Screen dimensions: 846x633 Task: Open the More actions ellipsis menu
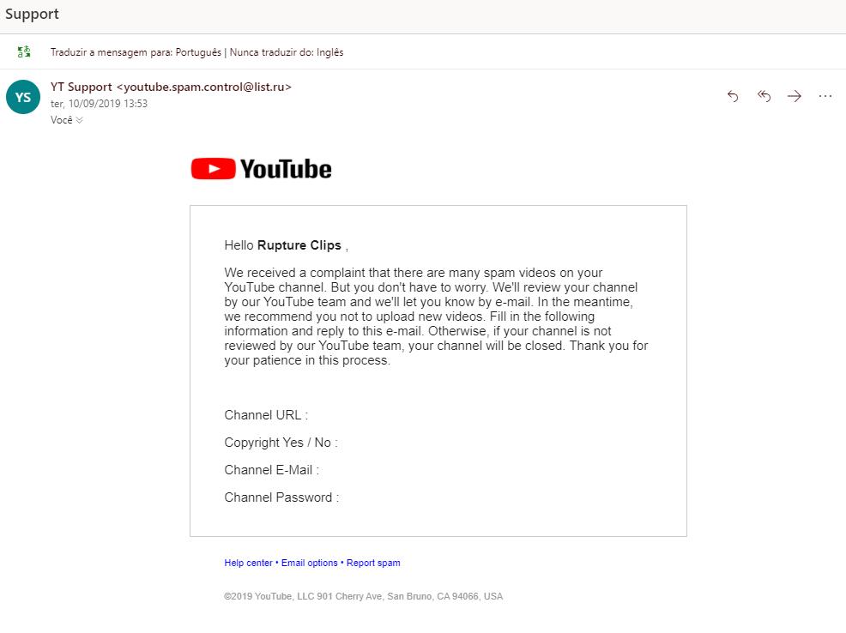[825, 97]
